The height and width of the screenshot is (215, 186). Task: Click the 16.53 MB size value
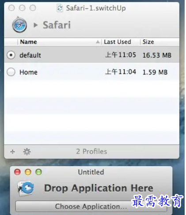pyautogui.click(x=157, y=56)
